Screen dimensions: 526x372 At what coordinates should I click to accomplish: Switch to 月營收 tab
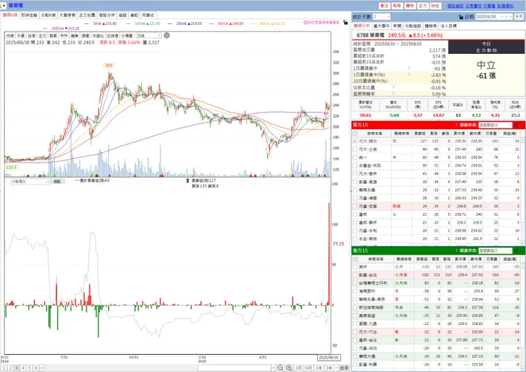(148, 15)
